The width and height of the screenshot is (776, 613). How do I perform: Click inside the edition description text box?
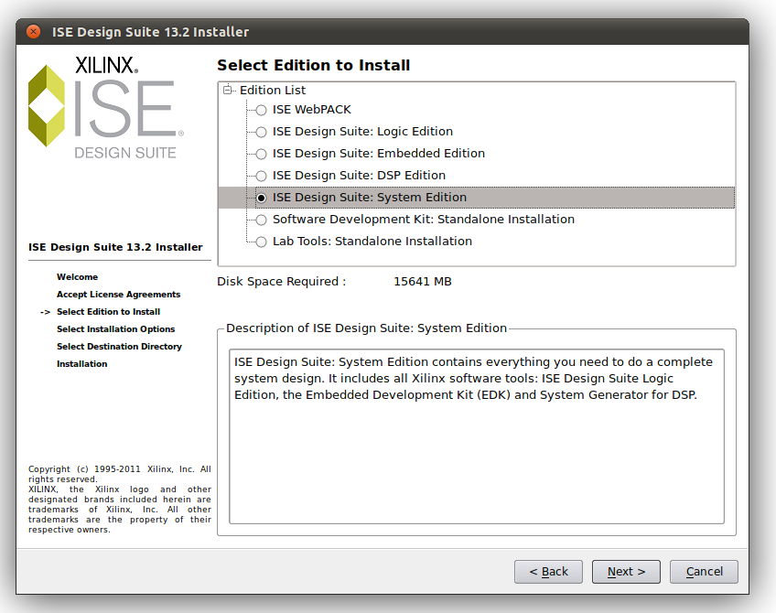477,436
